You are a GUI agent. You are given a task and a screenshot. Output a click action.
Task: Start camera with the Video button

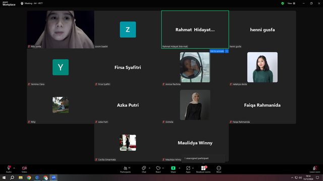coord(24,169)
